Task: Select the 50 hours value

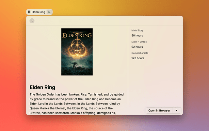Action: click(x=137, y=35)
